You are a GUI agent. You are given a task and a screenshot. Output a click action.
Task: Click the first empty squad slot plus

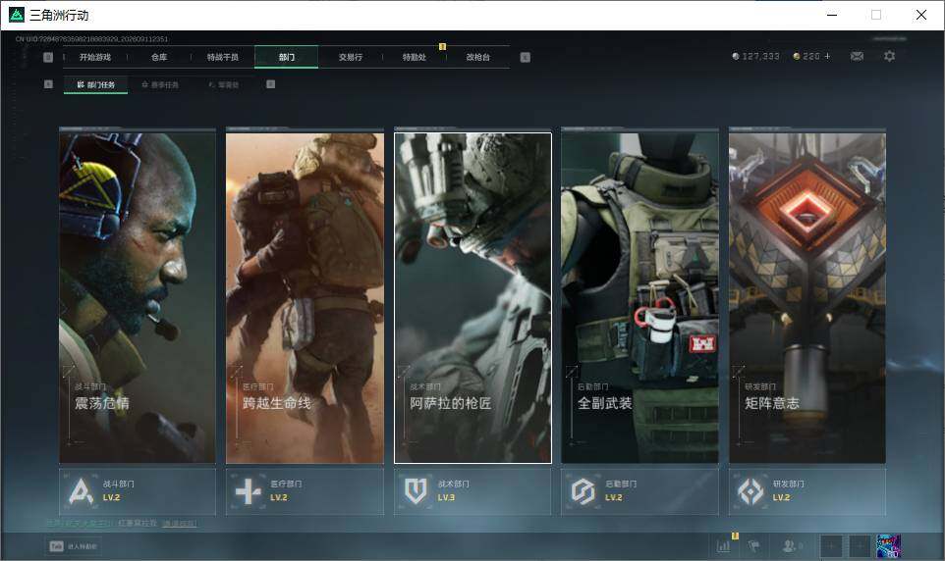831,546
